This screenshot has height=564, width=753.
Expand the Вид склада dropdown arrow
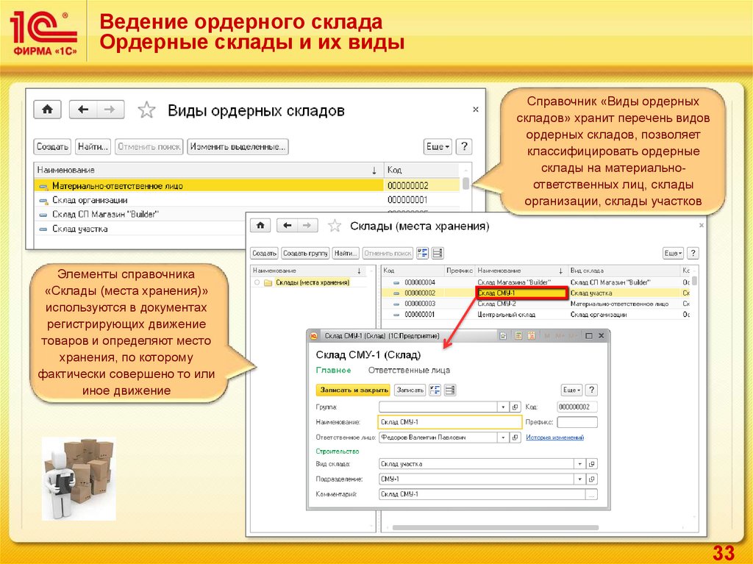point(579,464)
